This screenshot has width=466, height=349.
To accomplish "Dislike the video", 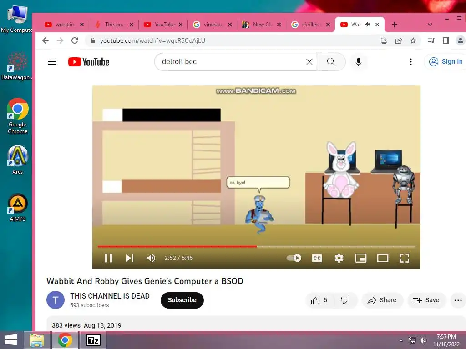I will pyautogui.click(x=345, y=300).
